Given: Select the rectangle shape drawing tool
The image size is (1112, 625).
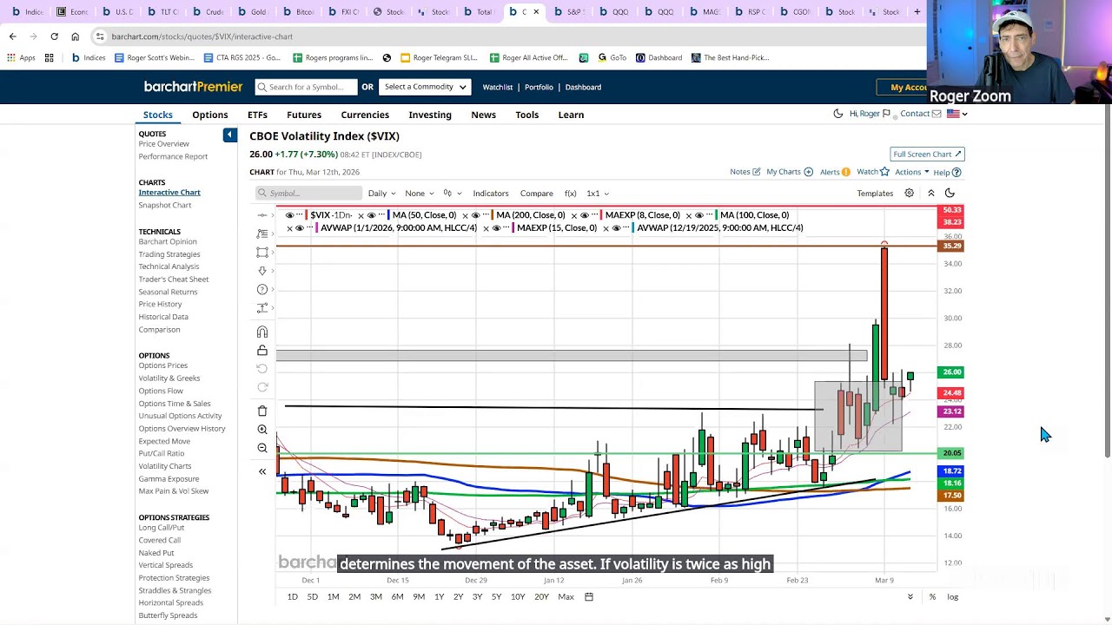Looking at the screenshot, I should click(262, 252).
